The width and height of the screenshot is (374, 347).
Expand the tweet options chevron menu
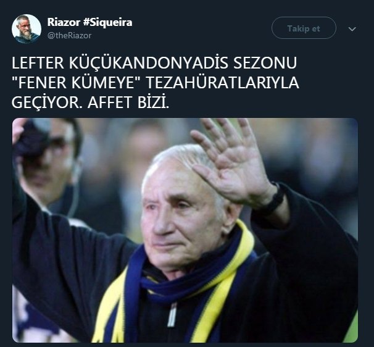(x=352, y=29)
